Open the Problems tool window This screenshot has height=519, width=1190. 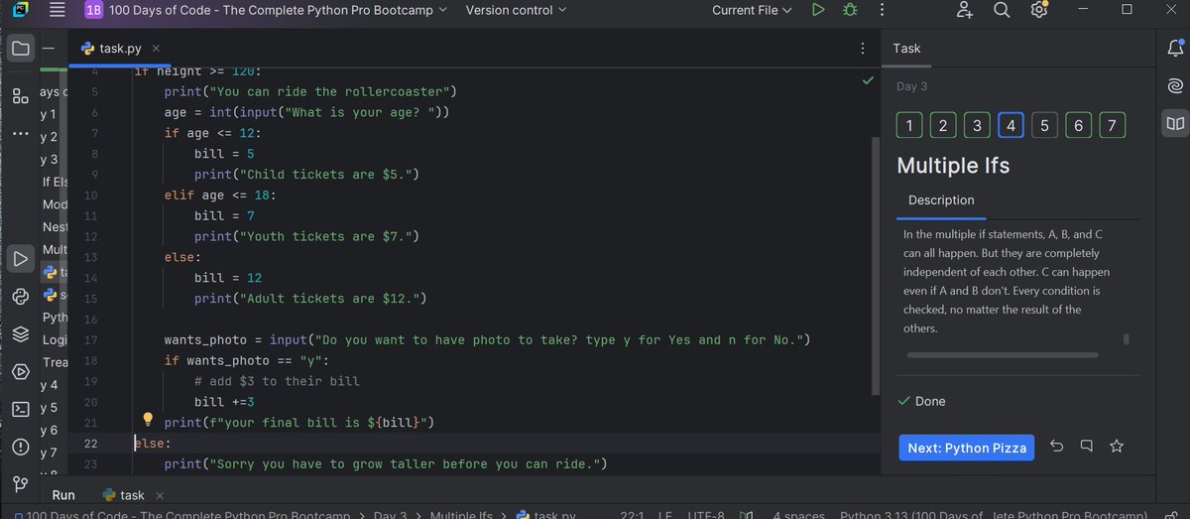19,447
